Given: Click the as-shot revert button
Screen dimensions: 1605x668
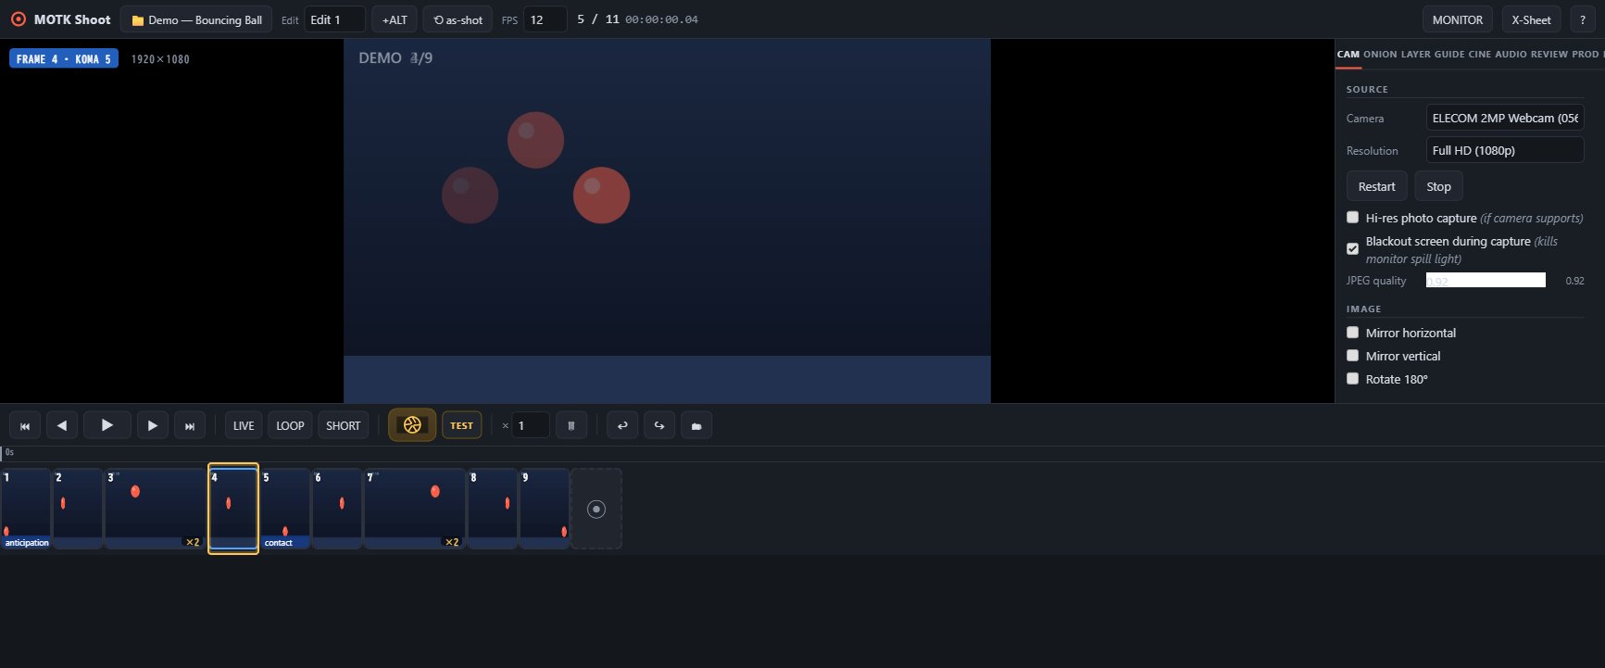Looking at the screenshot, I should click(458, 19).
